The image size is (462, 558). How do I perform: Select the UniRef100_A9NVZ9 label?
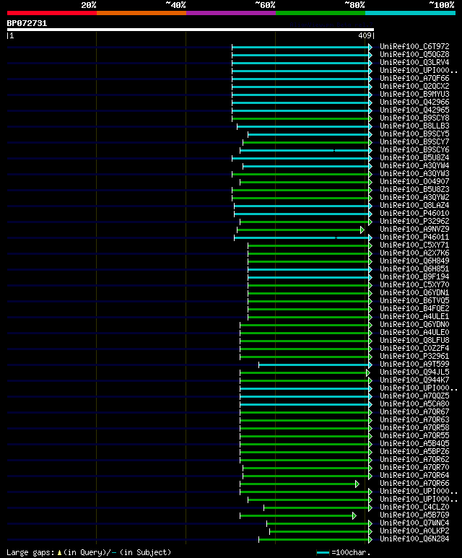point(414,229)
